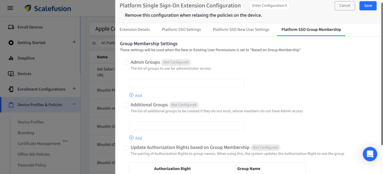Screen dimensions: 383x174
Task: Click the Cancel button
Action: click(344, 6)
